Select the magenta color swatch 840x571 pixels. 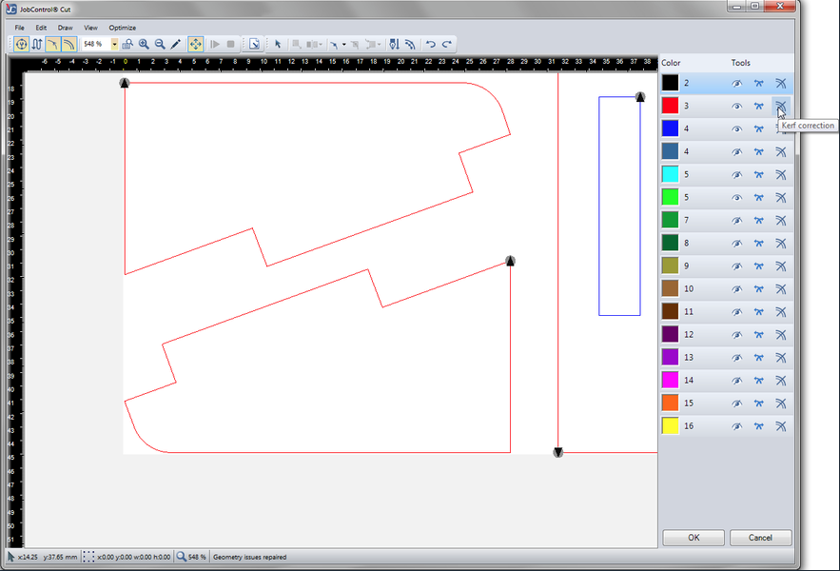point(670,380)
